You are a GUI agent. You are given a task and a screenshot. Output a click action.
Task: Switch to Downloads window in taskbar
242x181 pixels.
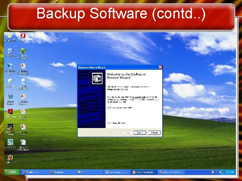click(63, 172)
